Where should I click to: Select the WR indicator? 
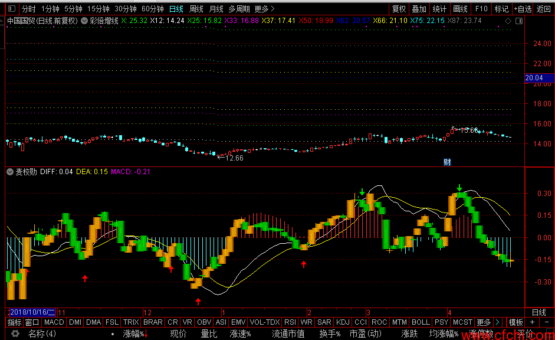point(306,322)
